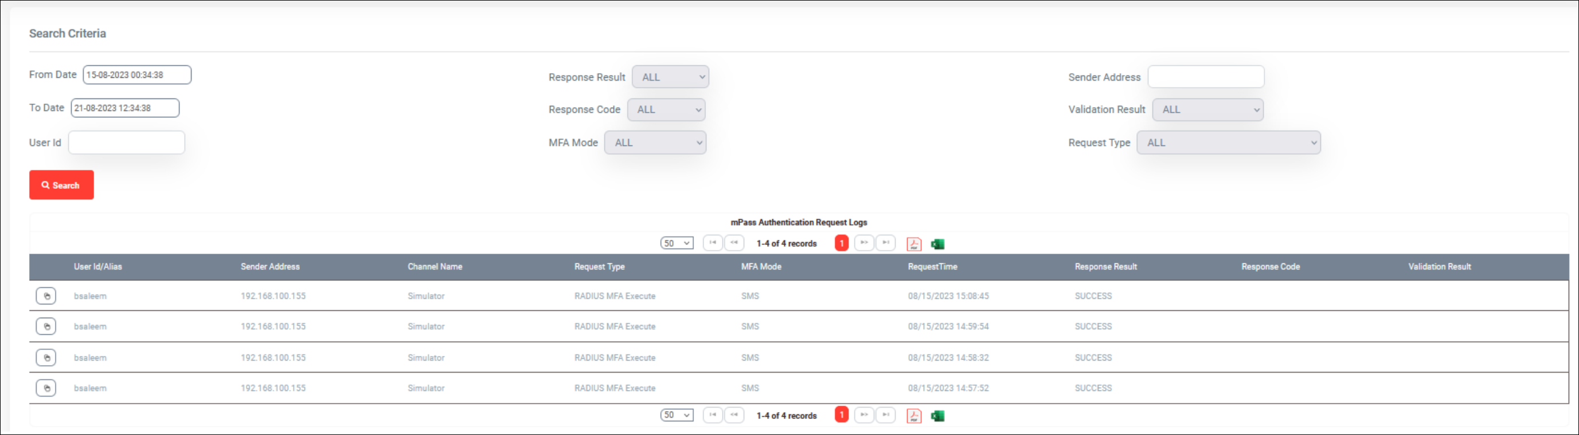
Task: Focus the From Date field
Action: 137,74
